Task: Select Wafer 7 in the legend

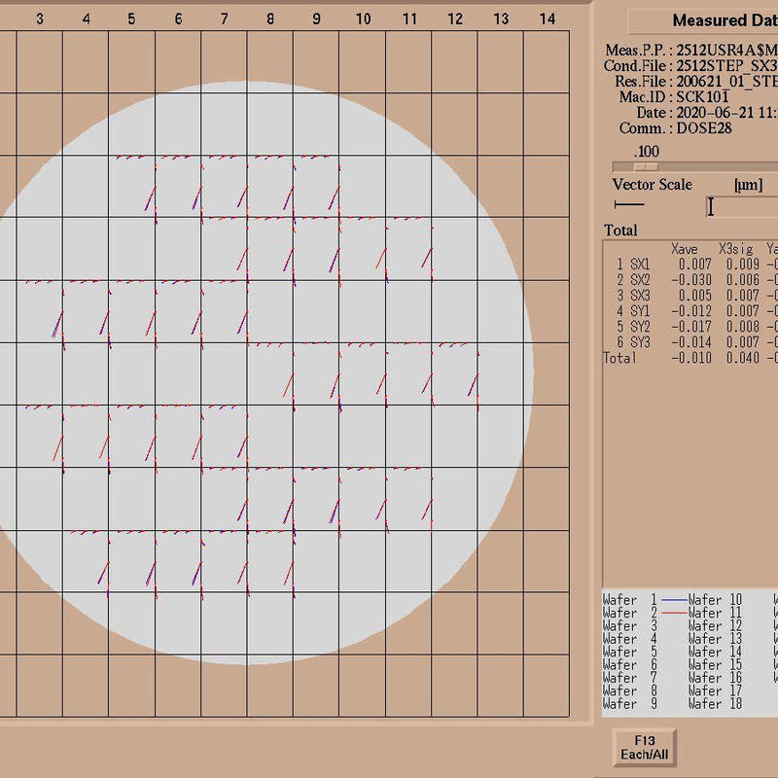Action: [630, 678]
